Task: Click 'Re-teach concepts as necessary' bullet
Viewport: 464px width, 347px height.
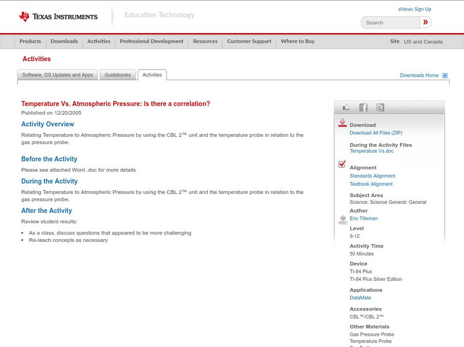Action: pyautogui.click(x=68, y=240)
